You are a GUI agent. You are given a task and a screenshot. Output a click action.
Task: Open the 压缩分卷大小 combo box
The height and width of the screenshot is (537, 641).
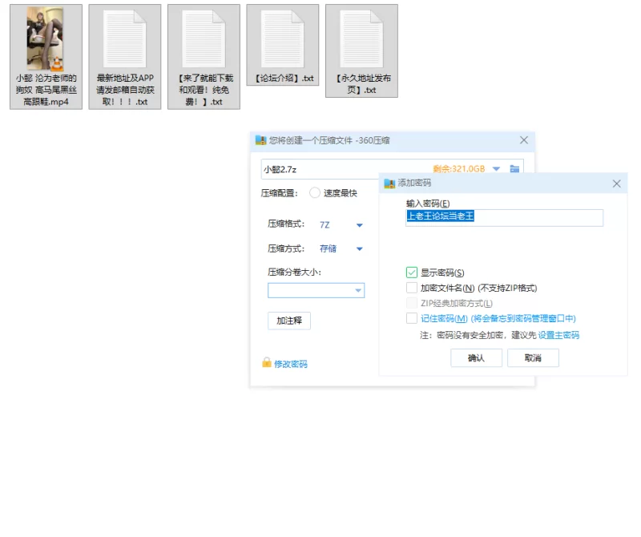[x=316, y=290]
